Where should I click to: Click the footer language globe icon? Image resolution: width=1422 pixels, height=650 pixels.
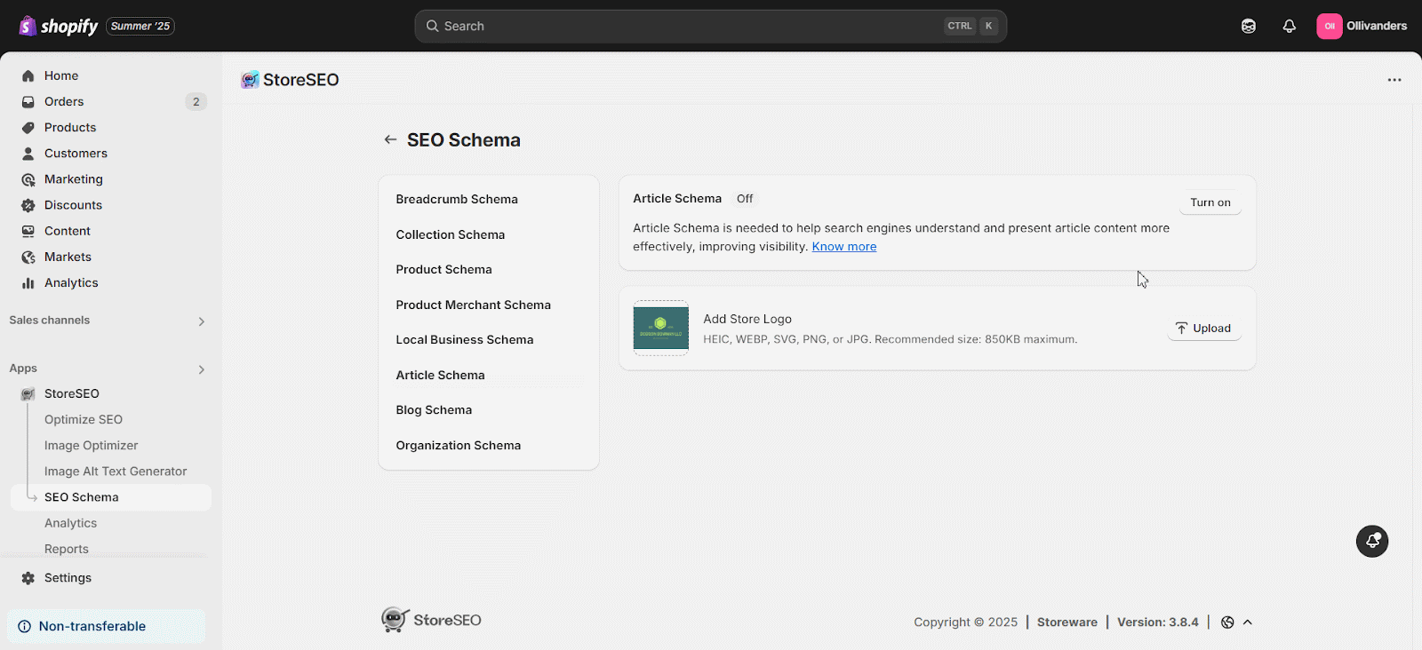1227,622
